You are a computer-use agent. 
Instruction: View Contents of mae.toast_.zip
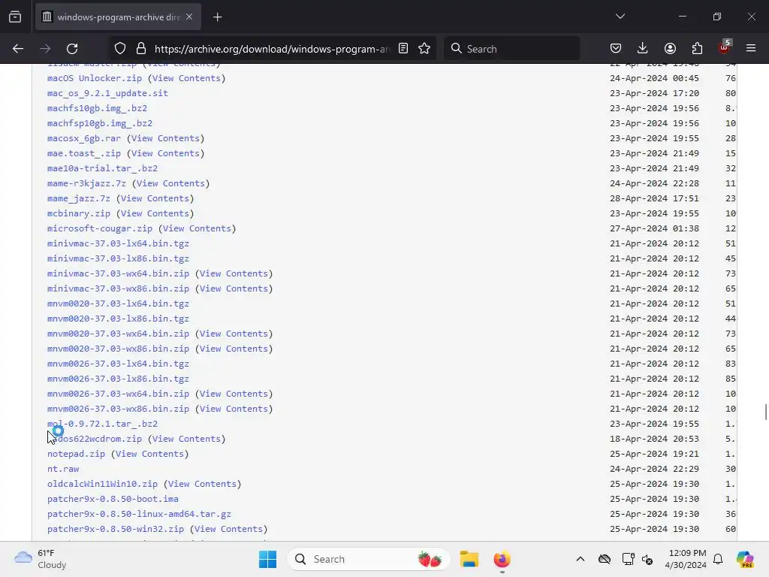[x=165, y=153]
